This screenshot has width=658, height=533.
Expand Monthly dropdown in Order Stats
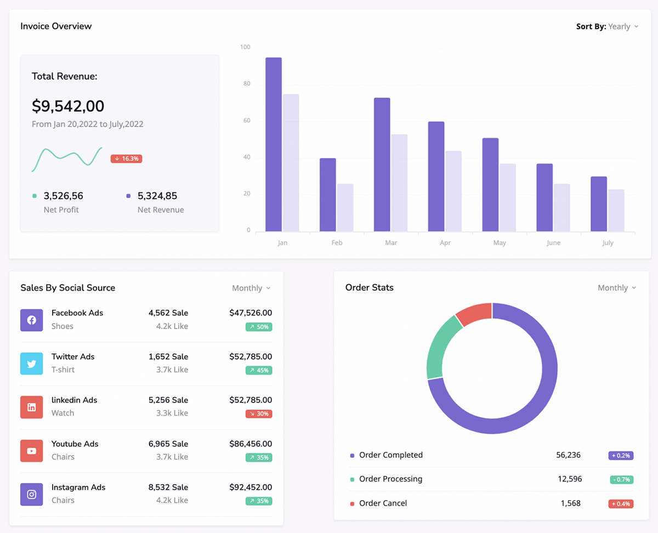pos(617,288)
